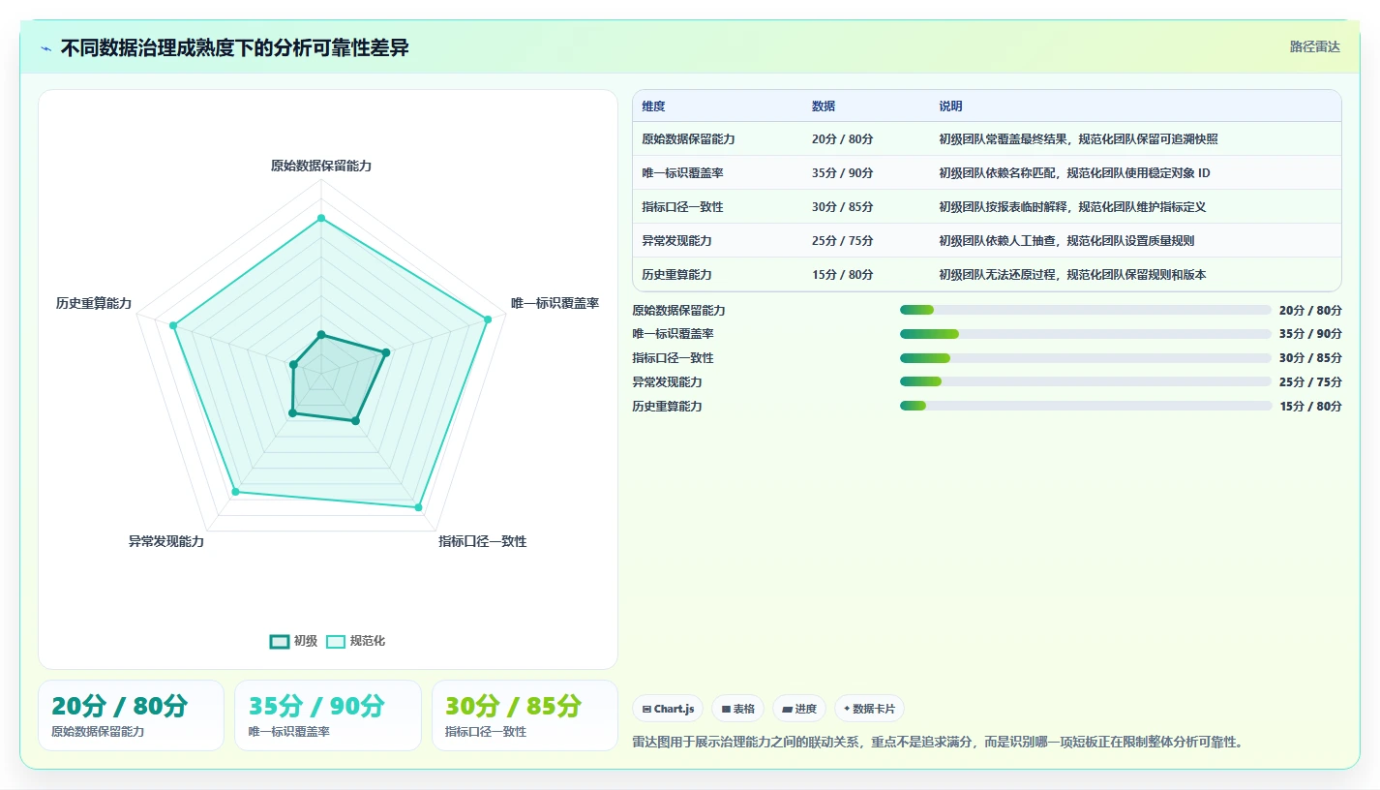This screenshot has height=790, width=1380.
Task: Toggle the 规范化 legend swatch
Action: click(x=336, y=641)
